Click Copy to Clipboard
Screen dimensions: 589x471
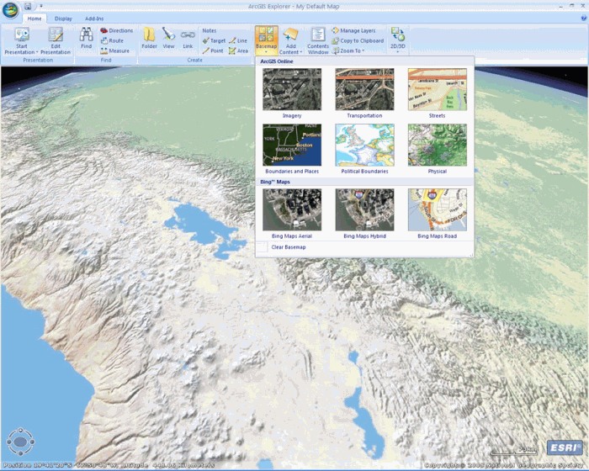tap(358, 40)
